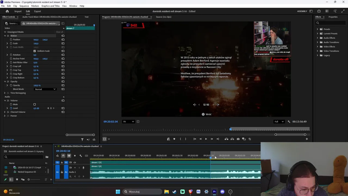Go to In point in Program Monitor
348x196 pixels.
[195, 139]
